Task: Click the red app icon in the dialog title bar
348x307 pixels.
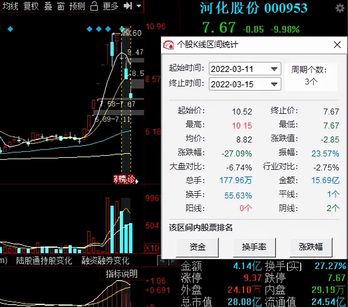Action: click(168, 45)
